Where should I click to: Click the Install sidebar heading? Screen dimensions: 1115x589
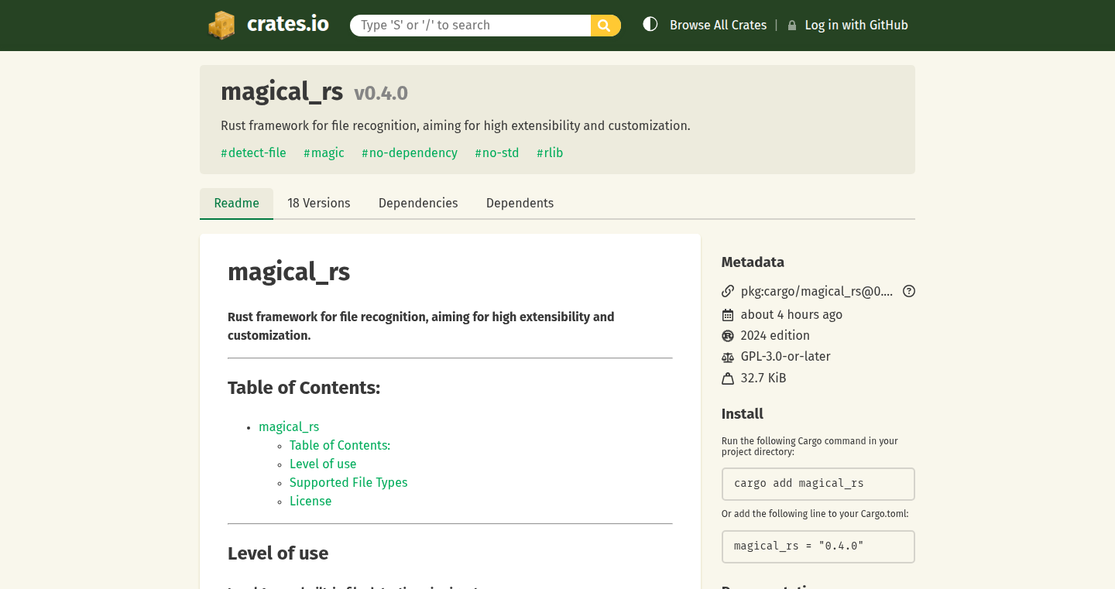point(743,414)
